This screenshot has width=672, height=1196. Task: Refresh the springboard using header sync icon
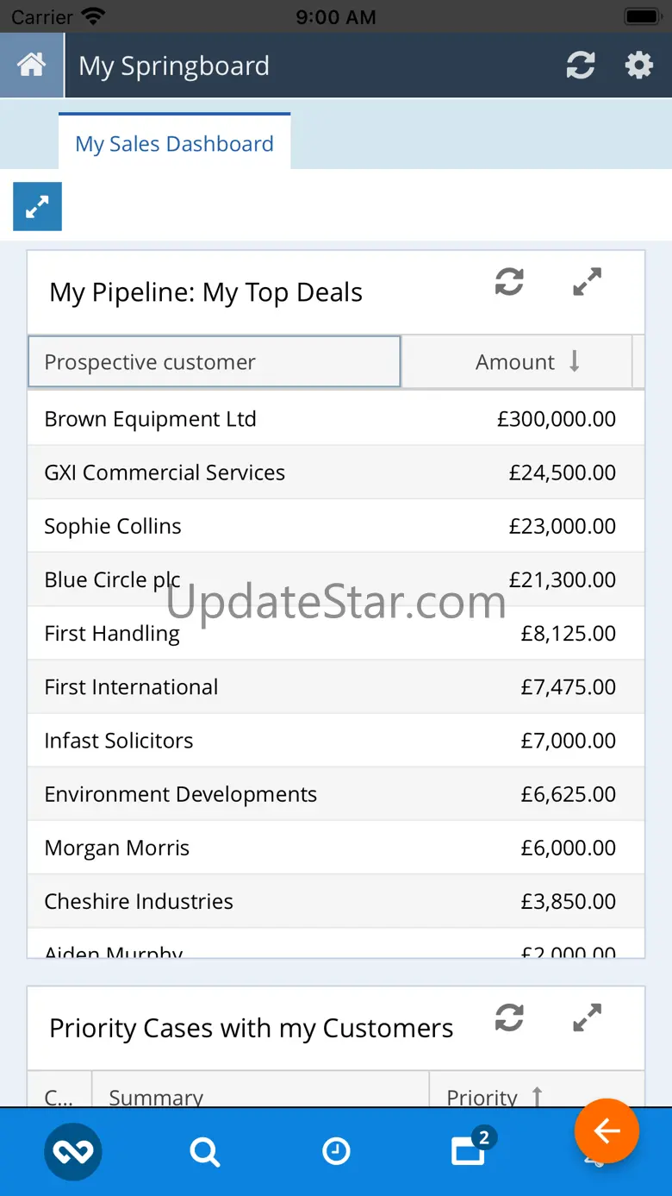coord(580,66)
